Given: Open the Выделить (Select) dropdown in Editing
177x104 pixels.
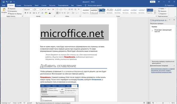Looking at the screenshot, I should point(163,14).
